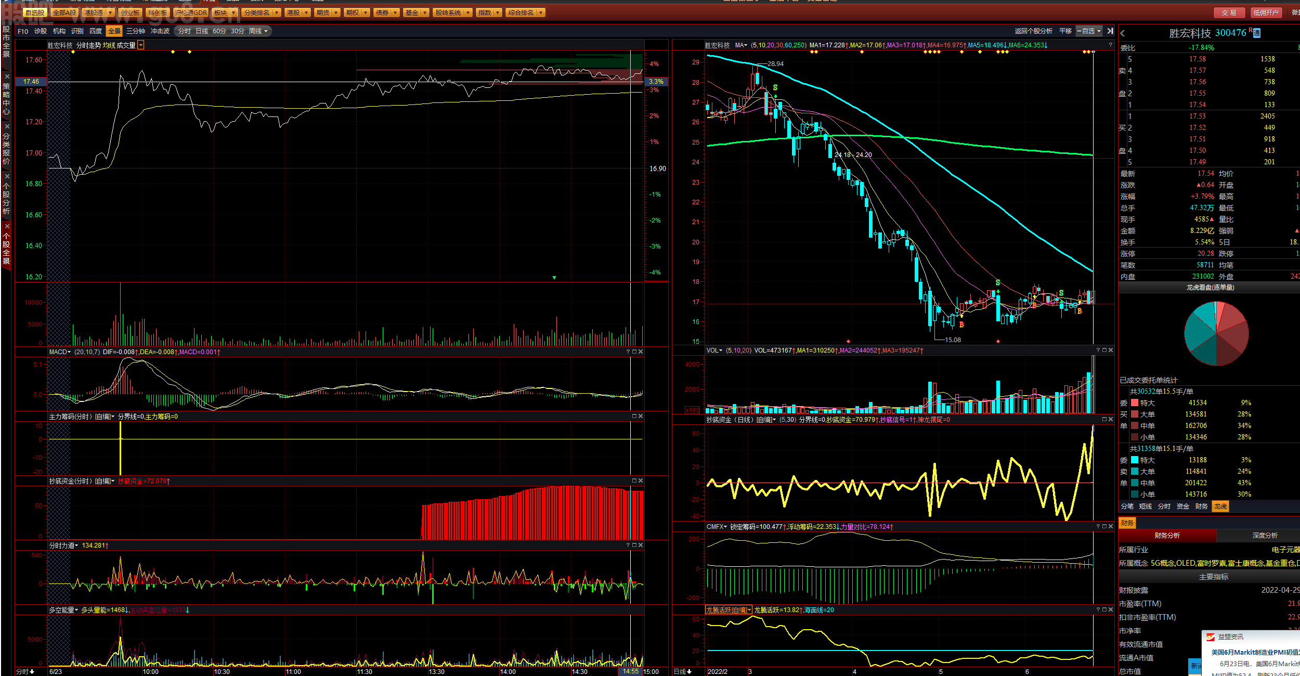This screenshot has height=676, width=1300.
Task: Close the MACD indicator panel
Action: click(641, 352)
